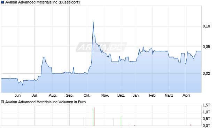Click the 'Juni' month label
Image resolution: width=216 pixels, height=129 pixels.
[x=18, y=95]
